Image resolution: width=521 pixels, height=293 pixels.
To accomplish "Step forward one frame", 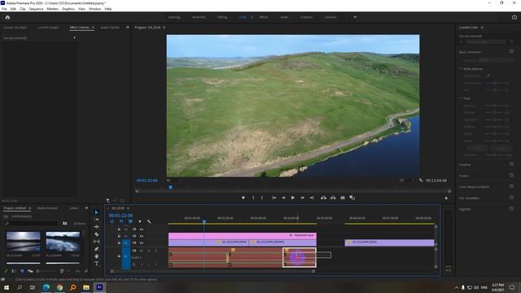I will 302,198.
